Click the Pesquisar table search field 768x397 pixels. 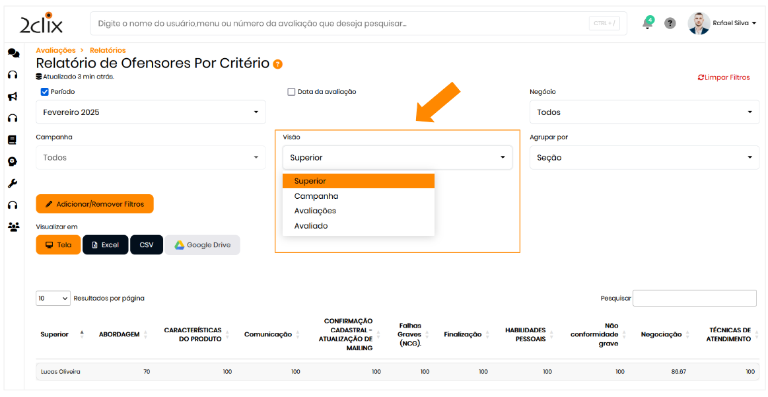tap(694, 298)
